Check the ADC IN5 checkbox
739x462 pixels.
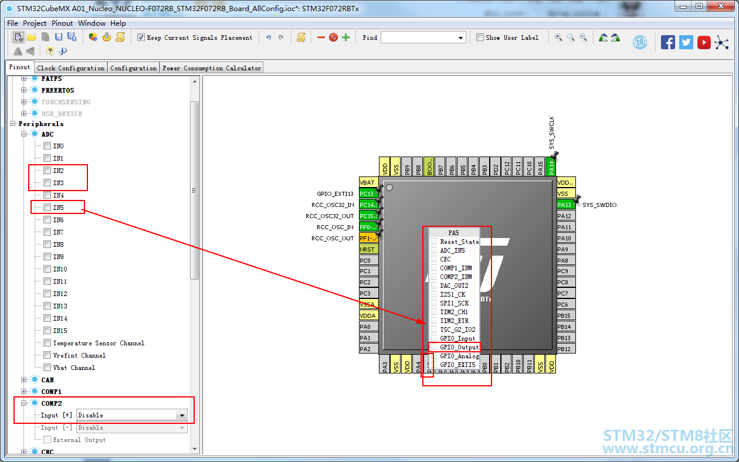point(47,208)
